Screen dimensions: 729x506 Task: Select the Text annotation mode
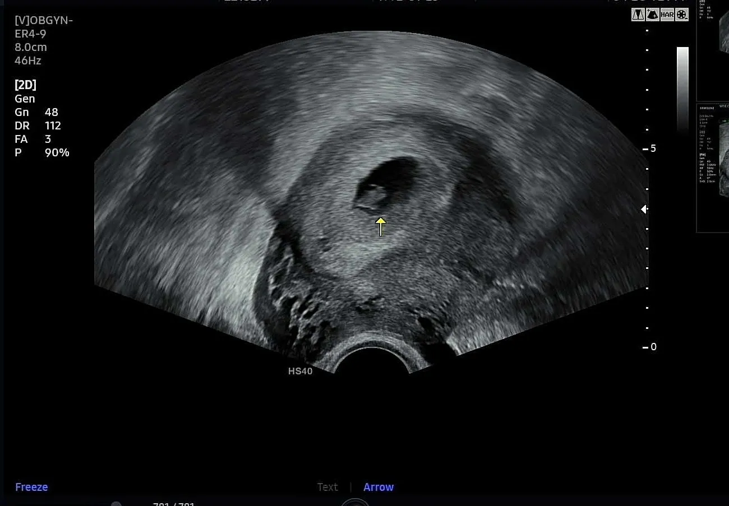[327, 487]
